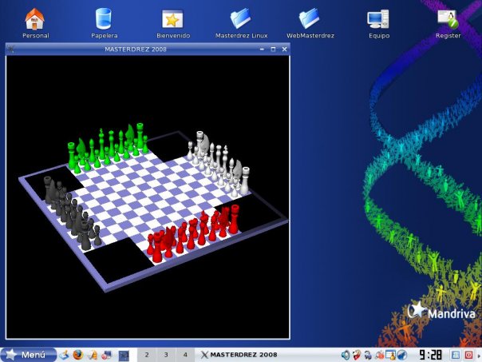This screenshot has width=482, height=362.
Task: Launch Firefox from the panel
Action: [78, 355]
